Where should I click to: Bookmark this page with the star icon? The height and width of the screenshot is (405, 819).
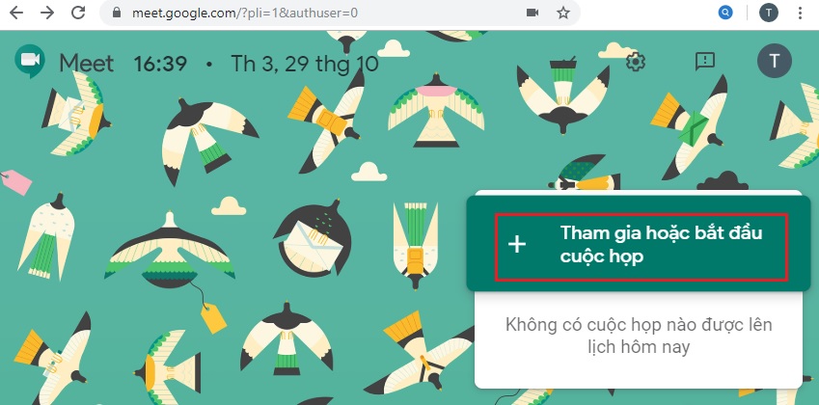click(x=563, y=13)
